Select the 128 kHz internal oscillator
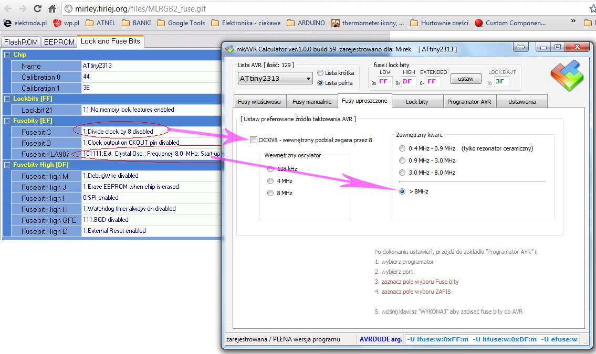The width and height of the screenshot is (596, 354). point(270,169)
